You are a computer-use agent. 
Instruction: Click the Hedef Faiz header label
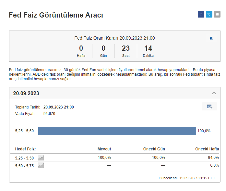[x=25, y=149]
